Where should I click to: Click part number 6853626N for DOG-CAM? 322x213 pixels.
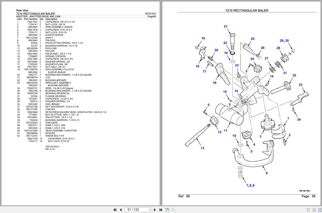coord(32,48)
